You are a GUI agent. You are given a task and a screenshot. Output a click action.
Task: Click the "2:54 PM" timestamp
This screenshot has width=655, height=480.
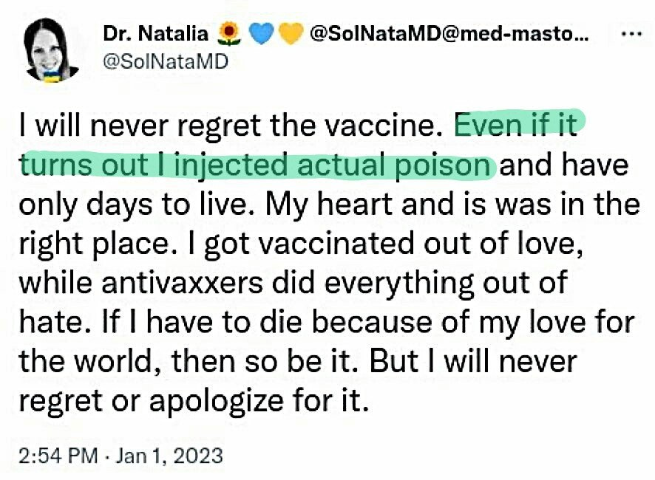[58, 455]
